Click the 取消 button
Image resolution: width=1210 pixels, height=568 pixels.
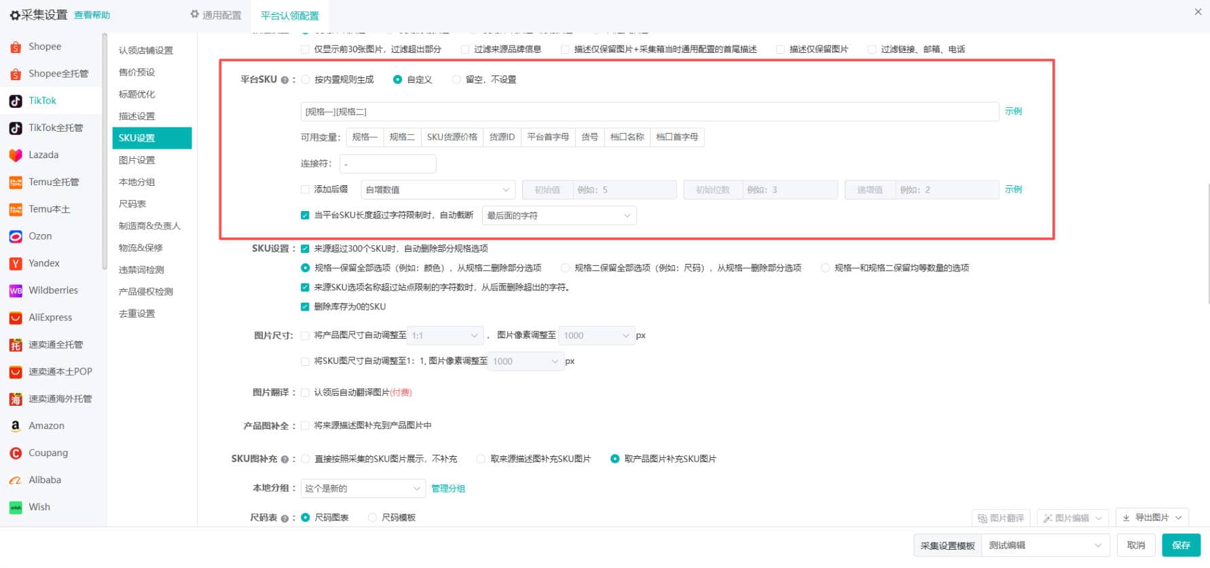(1136, 546)
